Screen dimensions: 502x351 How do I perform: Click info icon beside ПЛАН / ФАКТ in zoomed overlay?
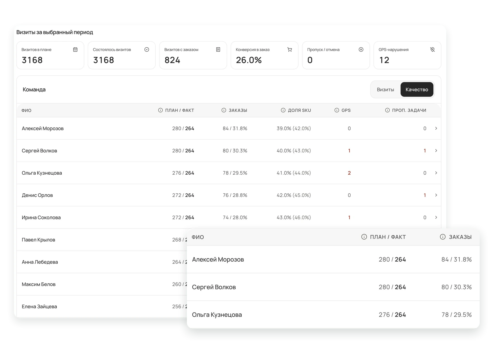coord(364,237)
